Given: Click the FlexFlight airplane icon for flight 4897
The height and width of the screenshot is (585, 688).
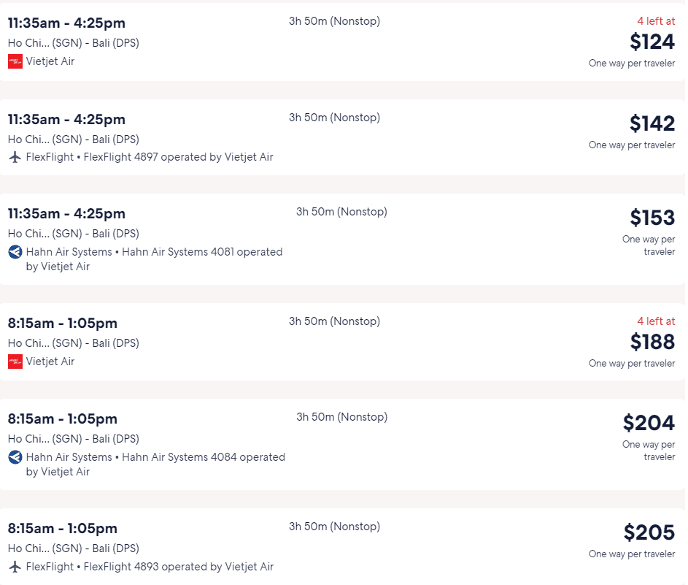Looking at the screenshot, I should [x=15, y=157].
